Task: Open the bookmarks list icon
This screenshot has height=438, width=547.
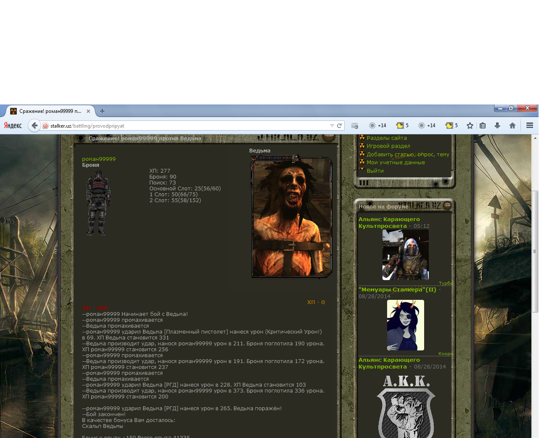Action: point(483,126)
